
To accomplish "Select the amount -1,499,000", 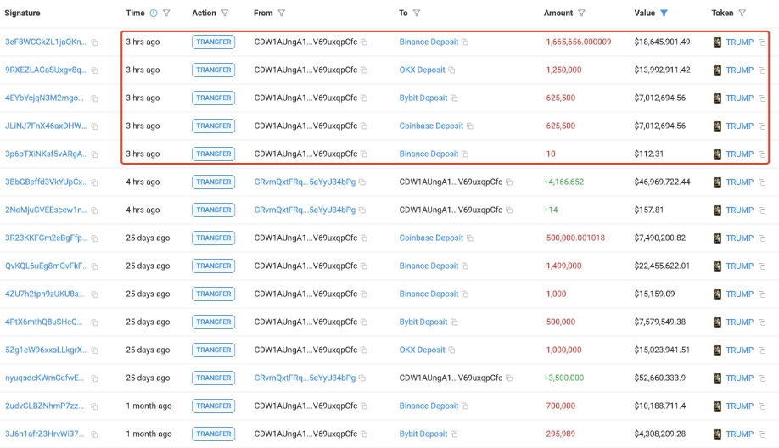I will coord(563,266).
